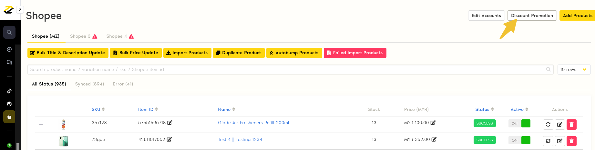Viewport: 595px width, 150px height.
Task: Click the sidebar search icon
Action: pos(9,32)
